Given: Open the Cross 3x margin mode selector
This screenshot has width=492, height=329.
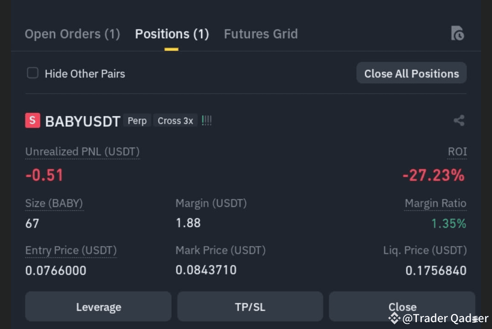Looking at the screenshot, I should pos(175,121).
